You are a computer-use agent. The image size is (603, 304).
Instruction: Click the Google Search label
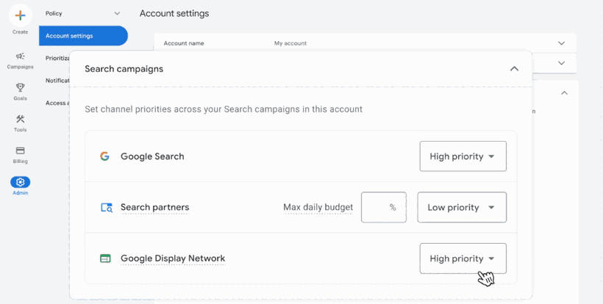pyautogui.click(x=152, y=156)
